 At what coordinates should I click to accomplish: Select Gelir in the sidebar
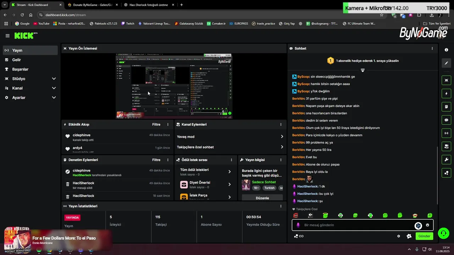coord(30,60)
